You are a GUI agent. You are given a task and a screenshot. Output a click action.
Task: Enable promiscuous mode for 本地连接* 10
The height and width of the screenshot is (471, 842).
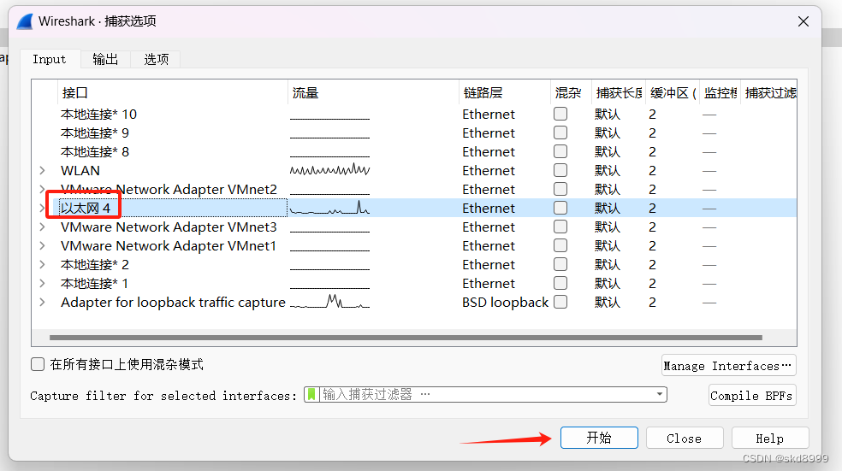coord(560,114)
